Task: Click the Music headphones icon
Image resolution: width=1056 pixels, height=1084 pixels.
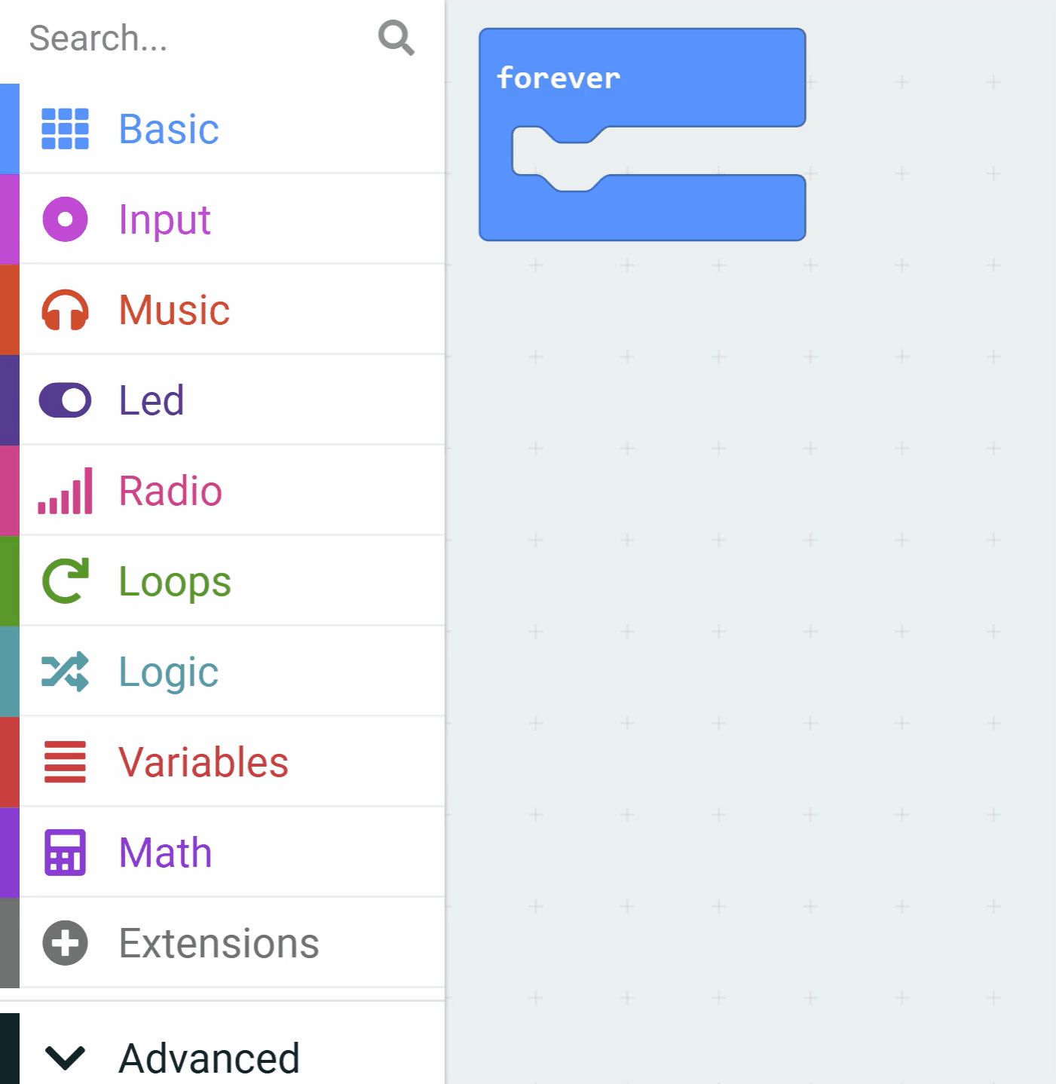Action: pyautogui.click(x=65, y=310)
